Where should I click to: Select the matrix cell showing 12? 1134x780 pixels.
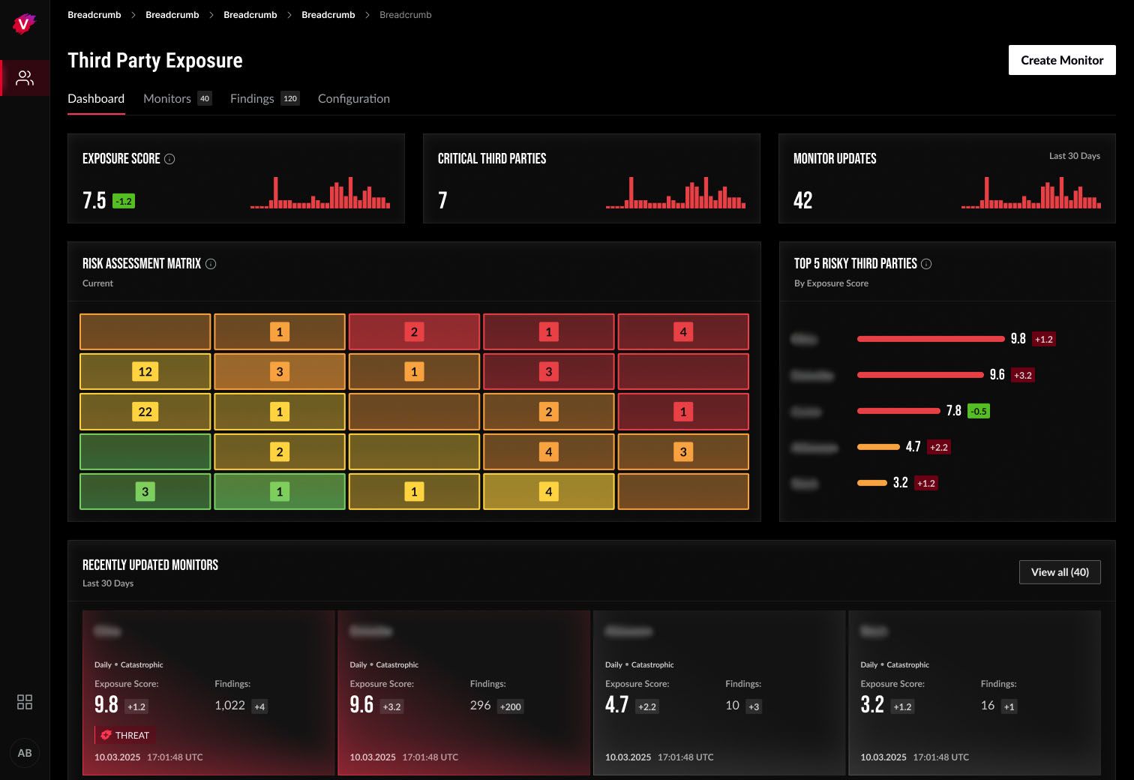[x=145, y=372]
